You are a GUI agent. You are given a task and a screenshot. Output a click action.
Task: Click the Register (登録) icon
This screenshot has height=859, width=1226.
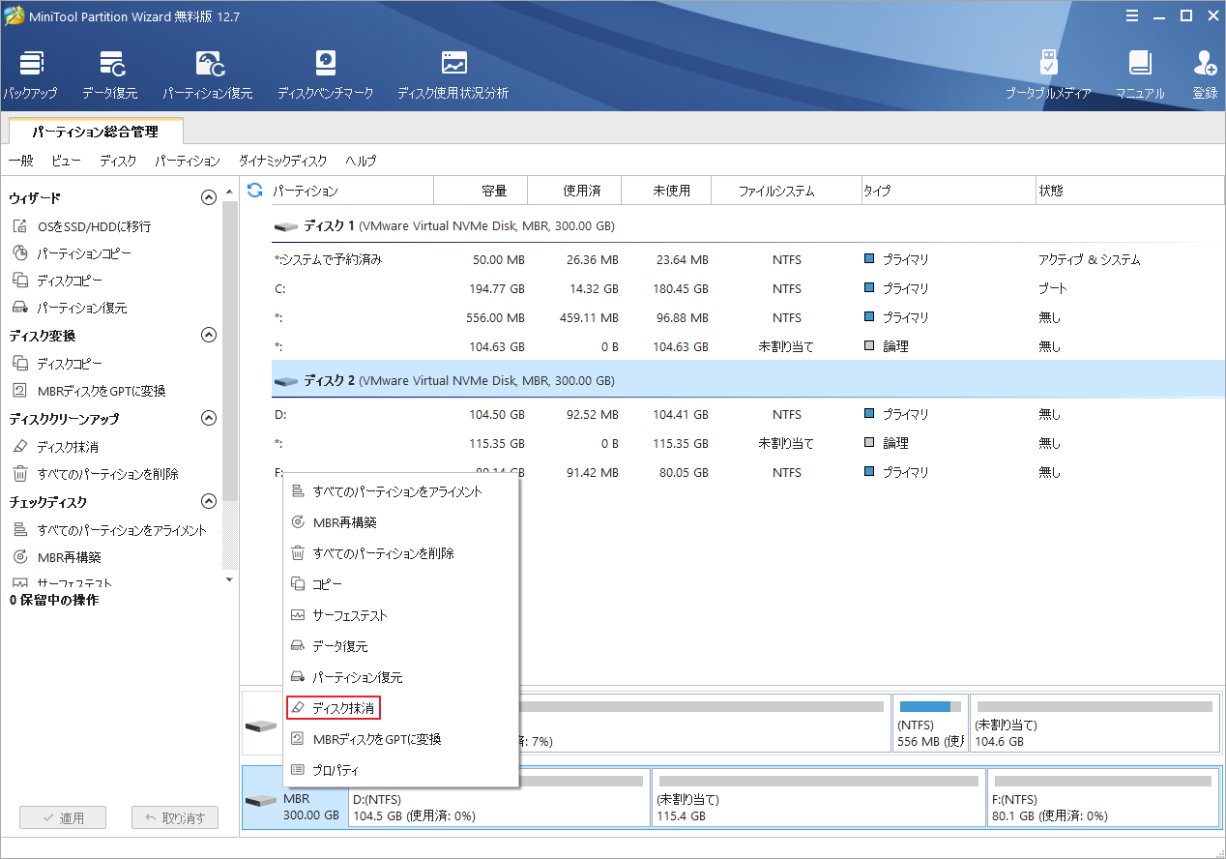tap(1205, 73)
